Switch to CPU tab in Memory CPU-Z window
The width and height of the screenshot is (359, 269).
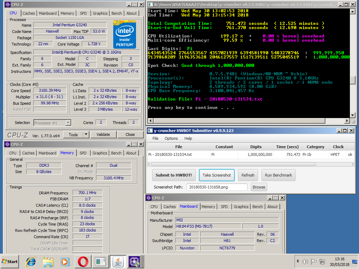pos(13,153)
